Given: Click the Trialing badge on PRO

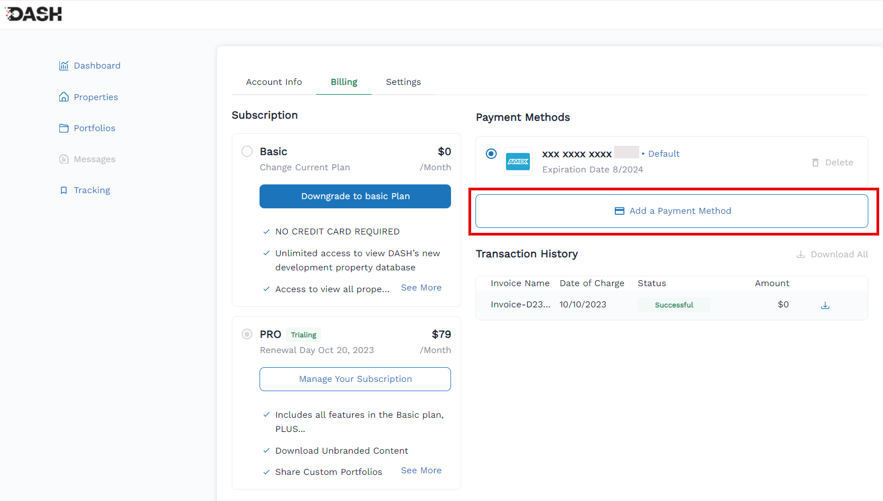Looking at the screenshot, I should tap(304, 335).
